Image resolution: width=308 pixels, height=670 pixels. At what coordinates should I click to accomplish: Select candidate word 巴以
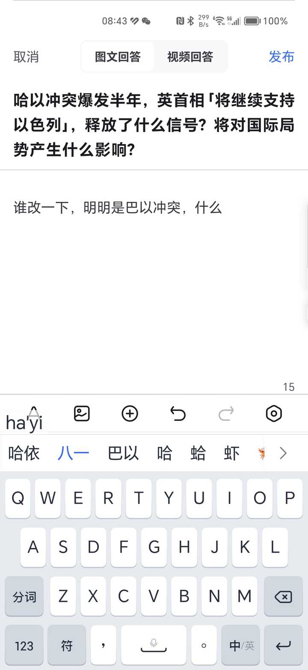pos(123,453)
